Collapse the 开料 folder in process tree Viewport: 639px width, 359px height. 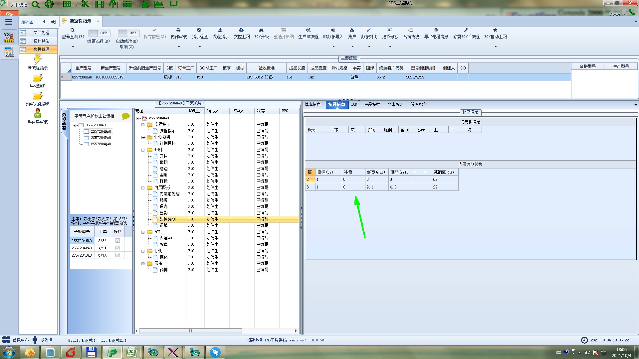(143, 150)
